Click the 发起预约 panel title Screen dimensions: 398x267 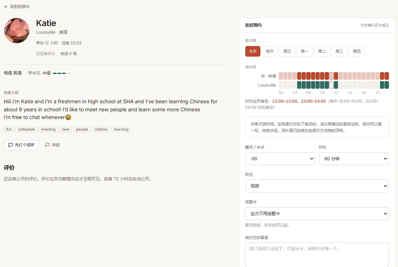253,25
